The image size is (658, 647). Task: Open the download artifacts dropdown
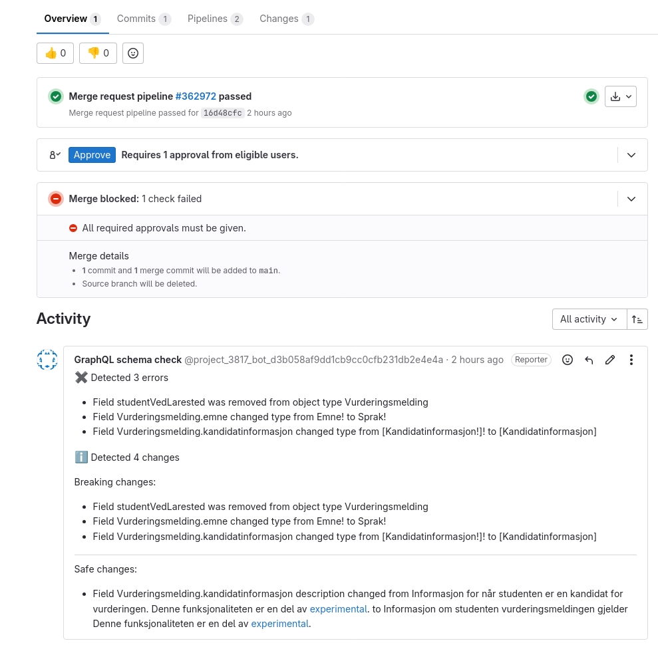621,96
